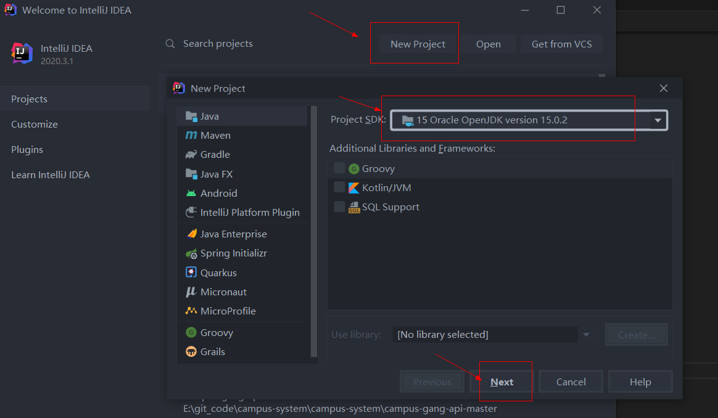The height and width of the screenshot is (418, 718).
Task: Click the Quarkus logo icon
Action: [x=191, y=273]
